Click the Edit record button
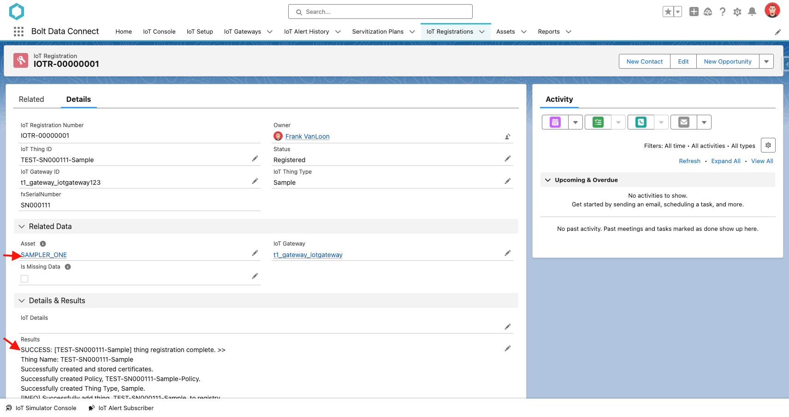 click(683, 61)
